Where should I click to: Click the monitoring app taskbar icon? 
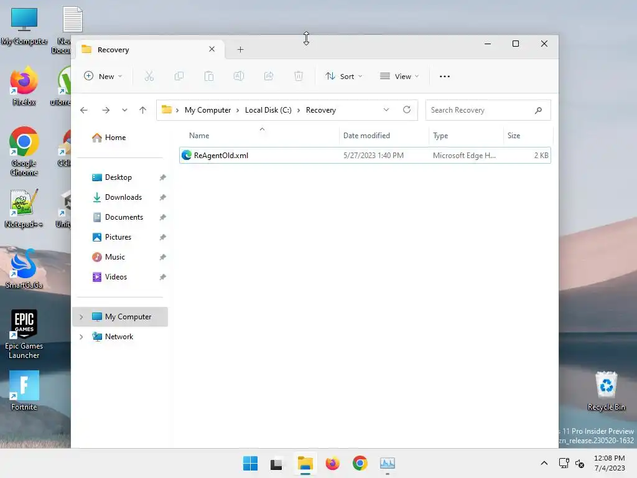(388, 463)
